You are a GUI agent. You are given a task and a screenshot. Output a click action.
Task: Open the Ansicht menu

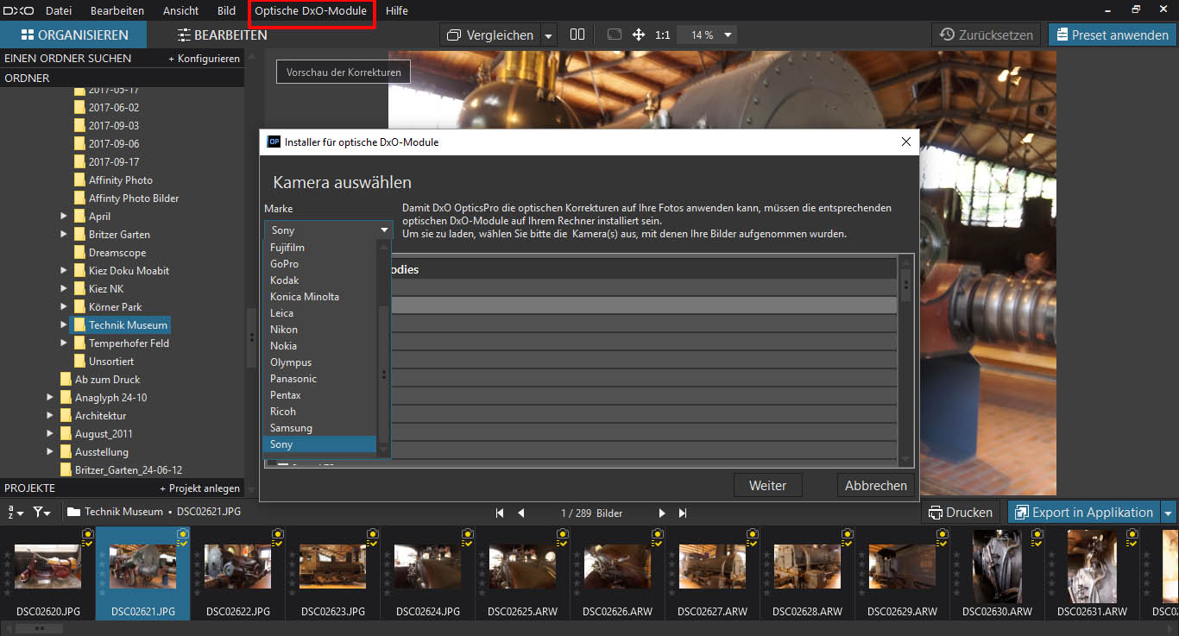tap(180, 11)
